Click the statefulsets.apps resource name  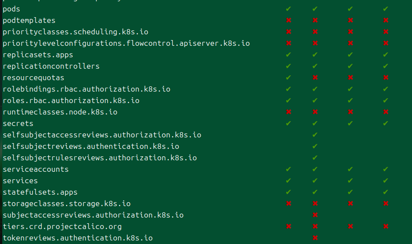pos(40,192)
